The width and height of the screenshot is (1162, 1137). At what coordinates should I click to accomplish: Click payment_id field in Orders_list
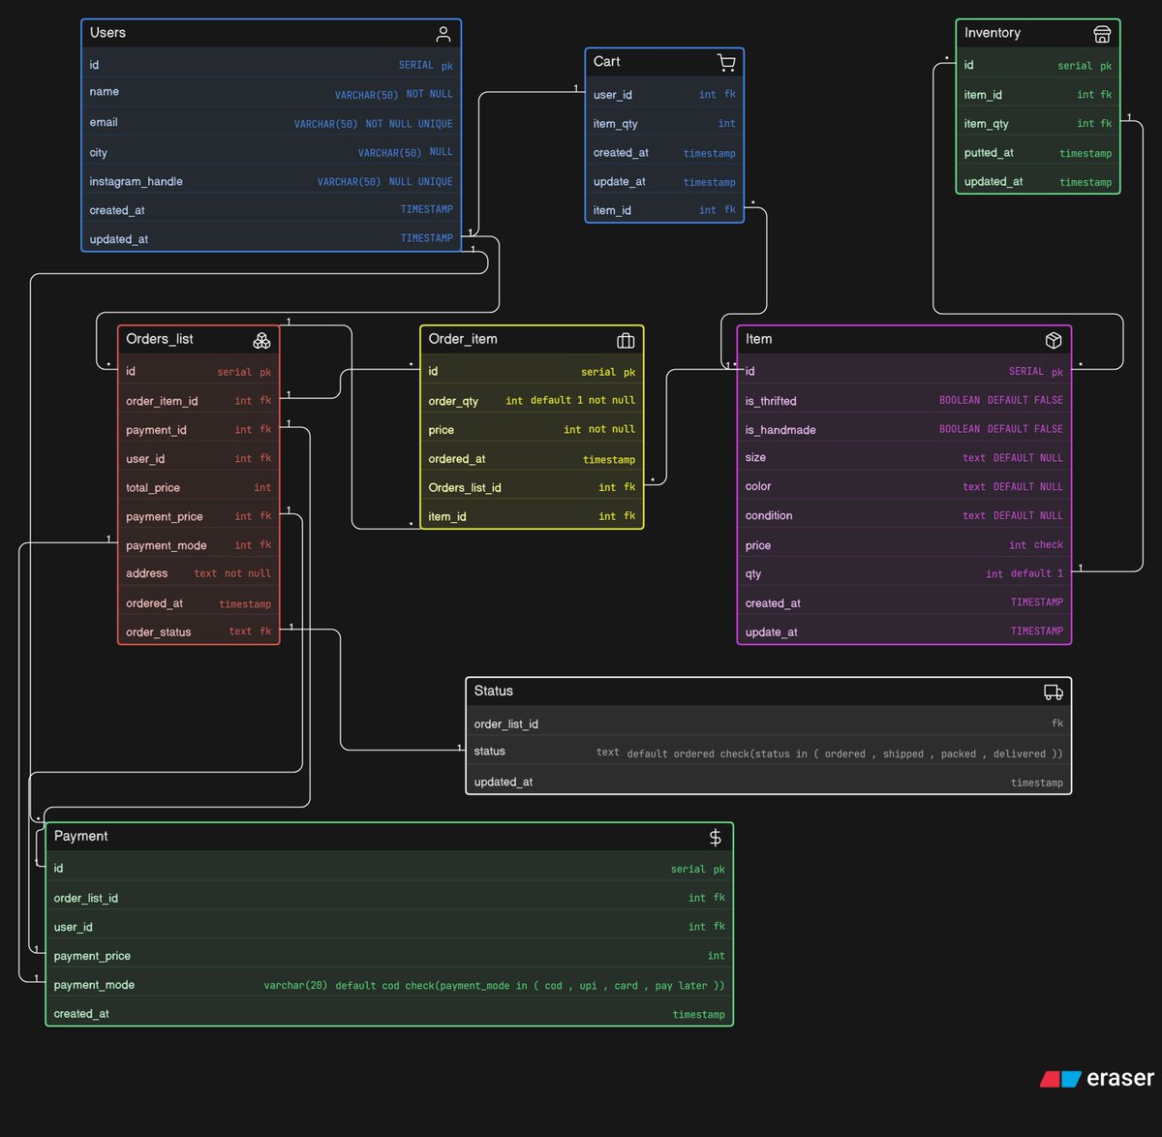tap(199, 429)
